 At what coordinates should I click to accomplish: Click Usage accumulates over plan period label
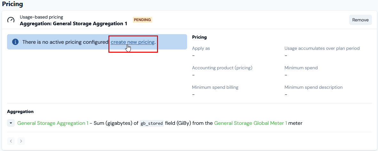[322, 49]
